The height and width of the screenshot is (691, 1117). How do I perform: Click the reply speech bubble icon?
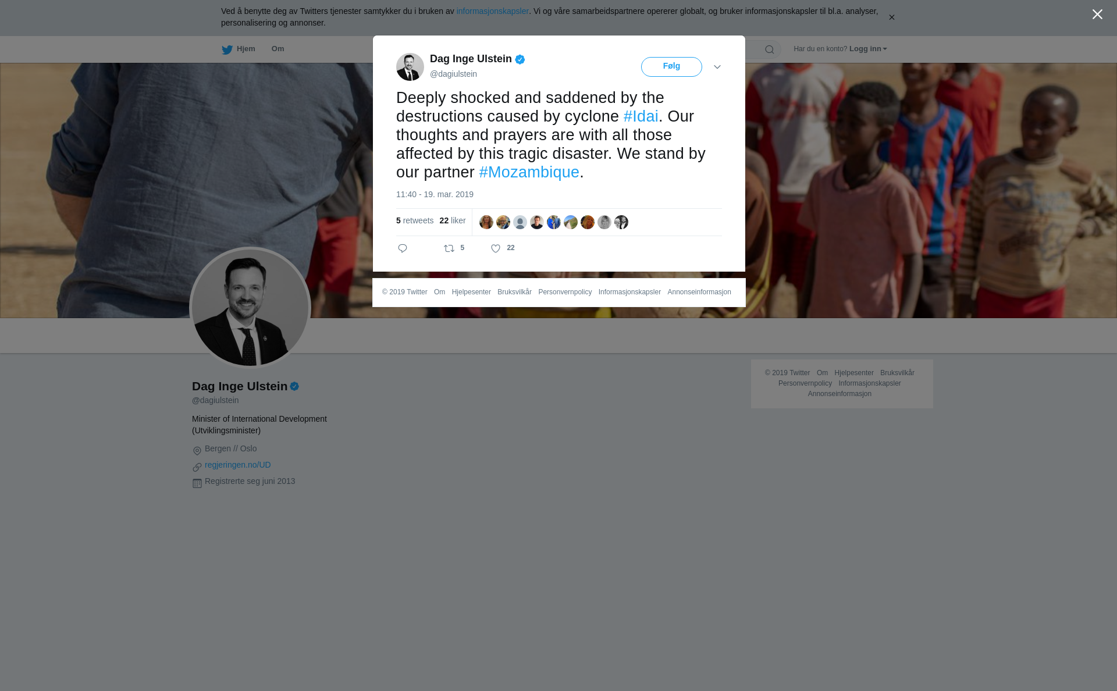click(x=403, y=248)
